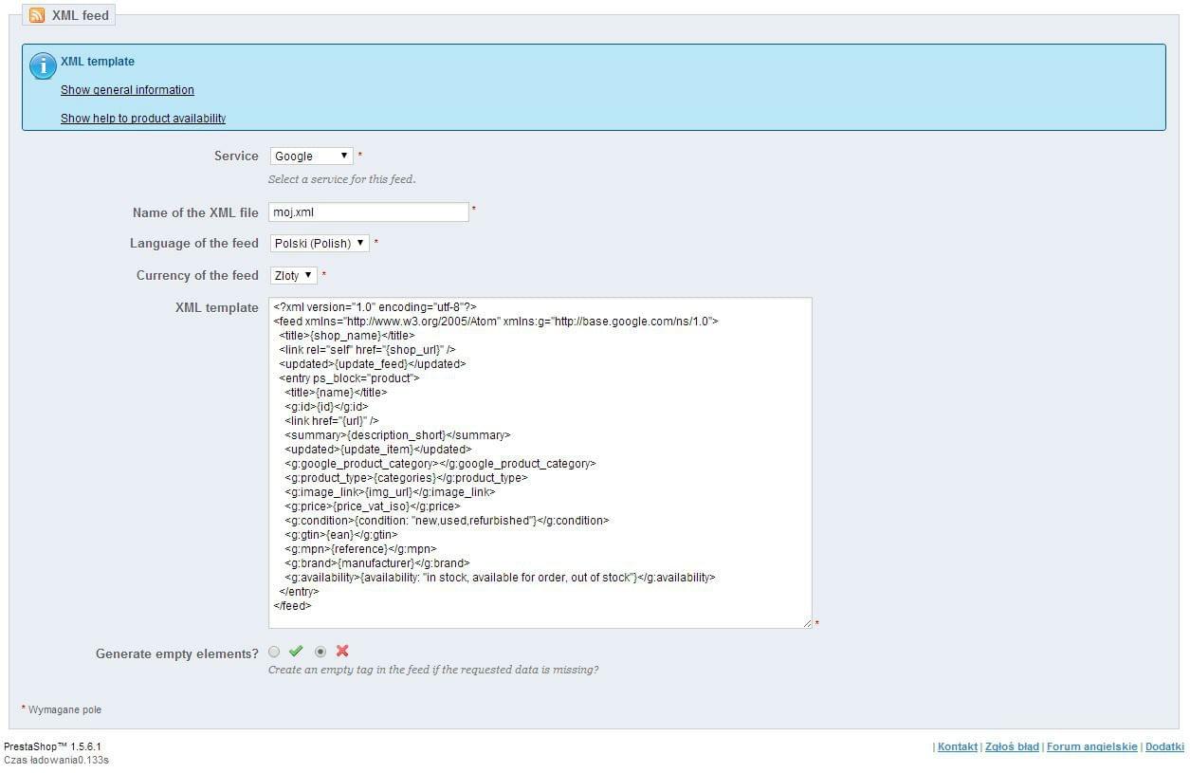Click the XML feed section title
1190x773 pixels.
81,15
